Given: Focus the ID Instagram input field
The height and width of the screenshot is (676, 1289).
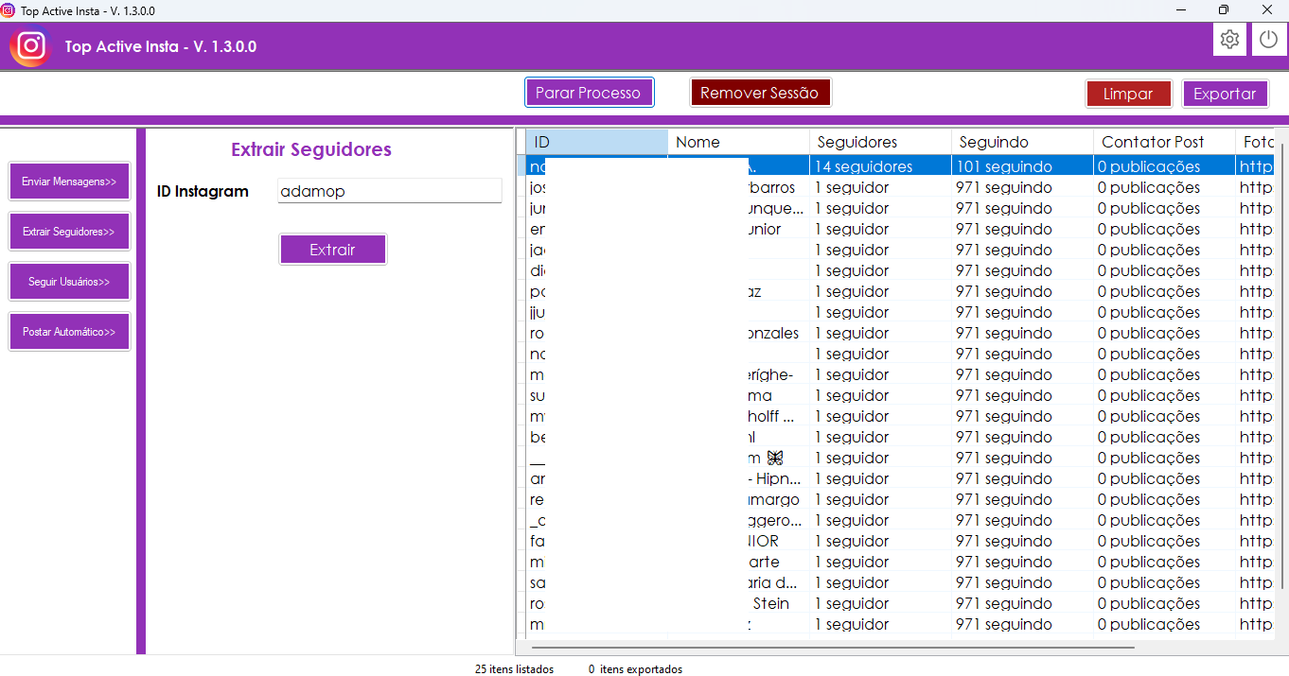Looking at the screenshot, I should (390, 191).
